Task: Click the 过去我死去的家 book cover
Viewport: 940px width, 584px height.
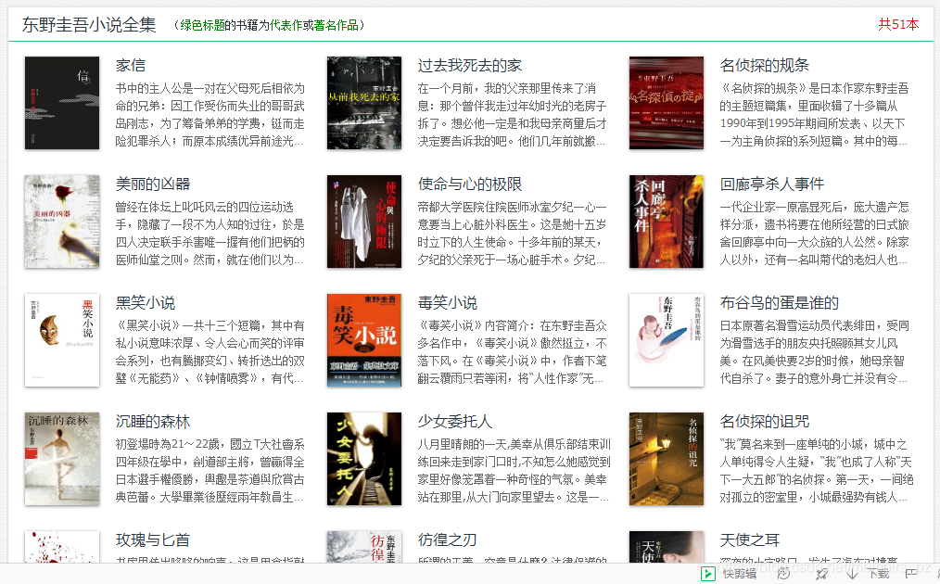Action: [364, 103]
